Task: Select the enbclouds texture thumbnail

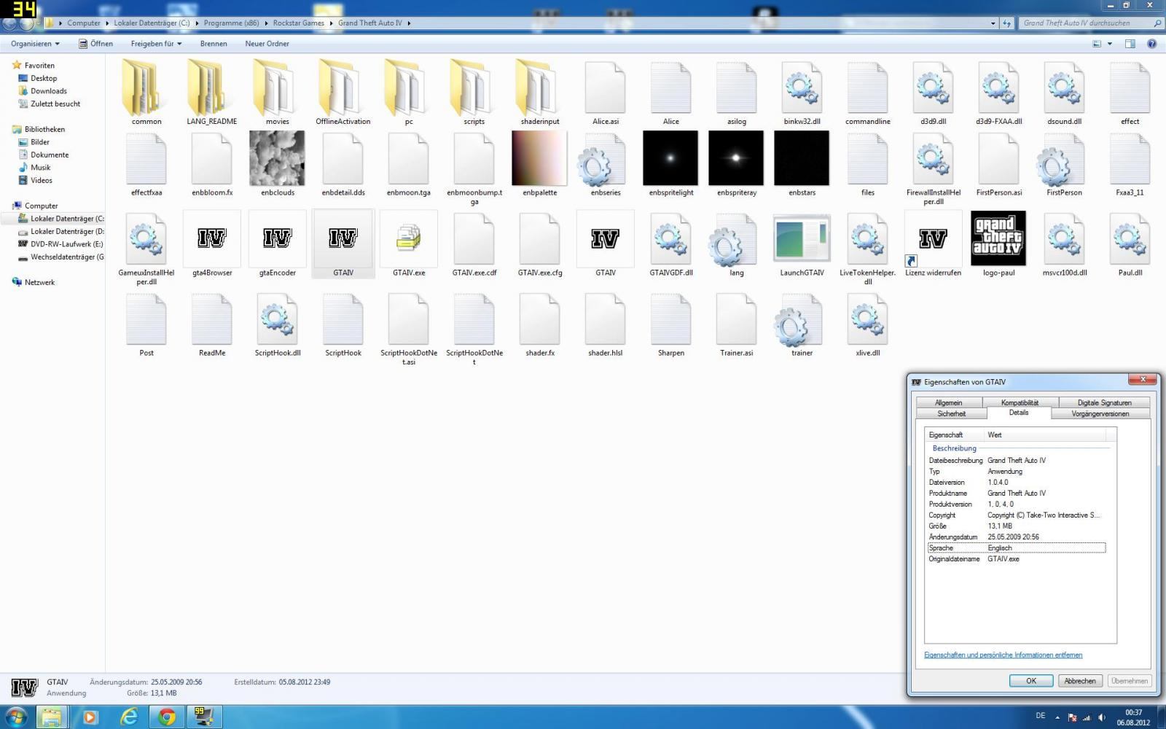Action: point(277,158)
